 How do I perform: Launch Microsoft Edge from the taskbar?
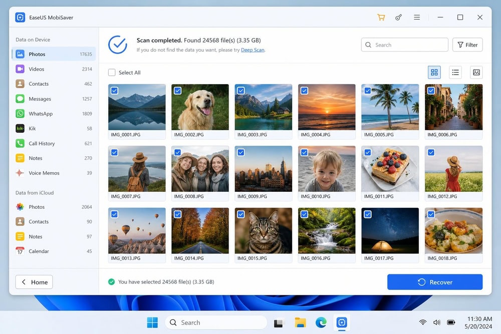[321, 322]
